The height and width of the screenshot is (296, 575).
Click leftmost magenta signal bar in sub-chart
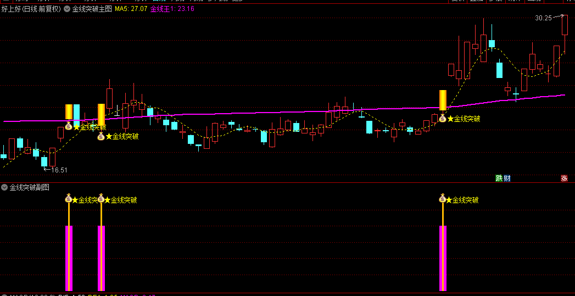pyautogui.click(x=69, y=258)
